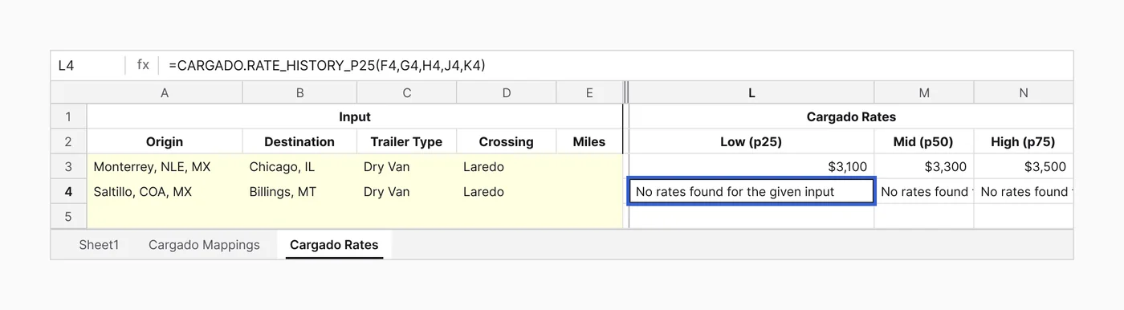This screenshot has width=1124, height=310.
Task: Click the Miles column label cell
Action: click(589, 141)
